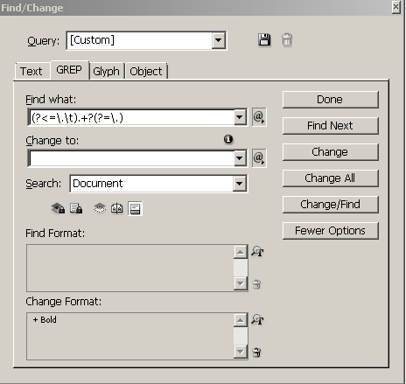The width and height of the screenshot is (406, 384).
Task: Open special characters menu for Change to
Action: (259, 158)
